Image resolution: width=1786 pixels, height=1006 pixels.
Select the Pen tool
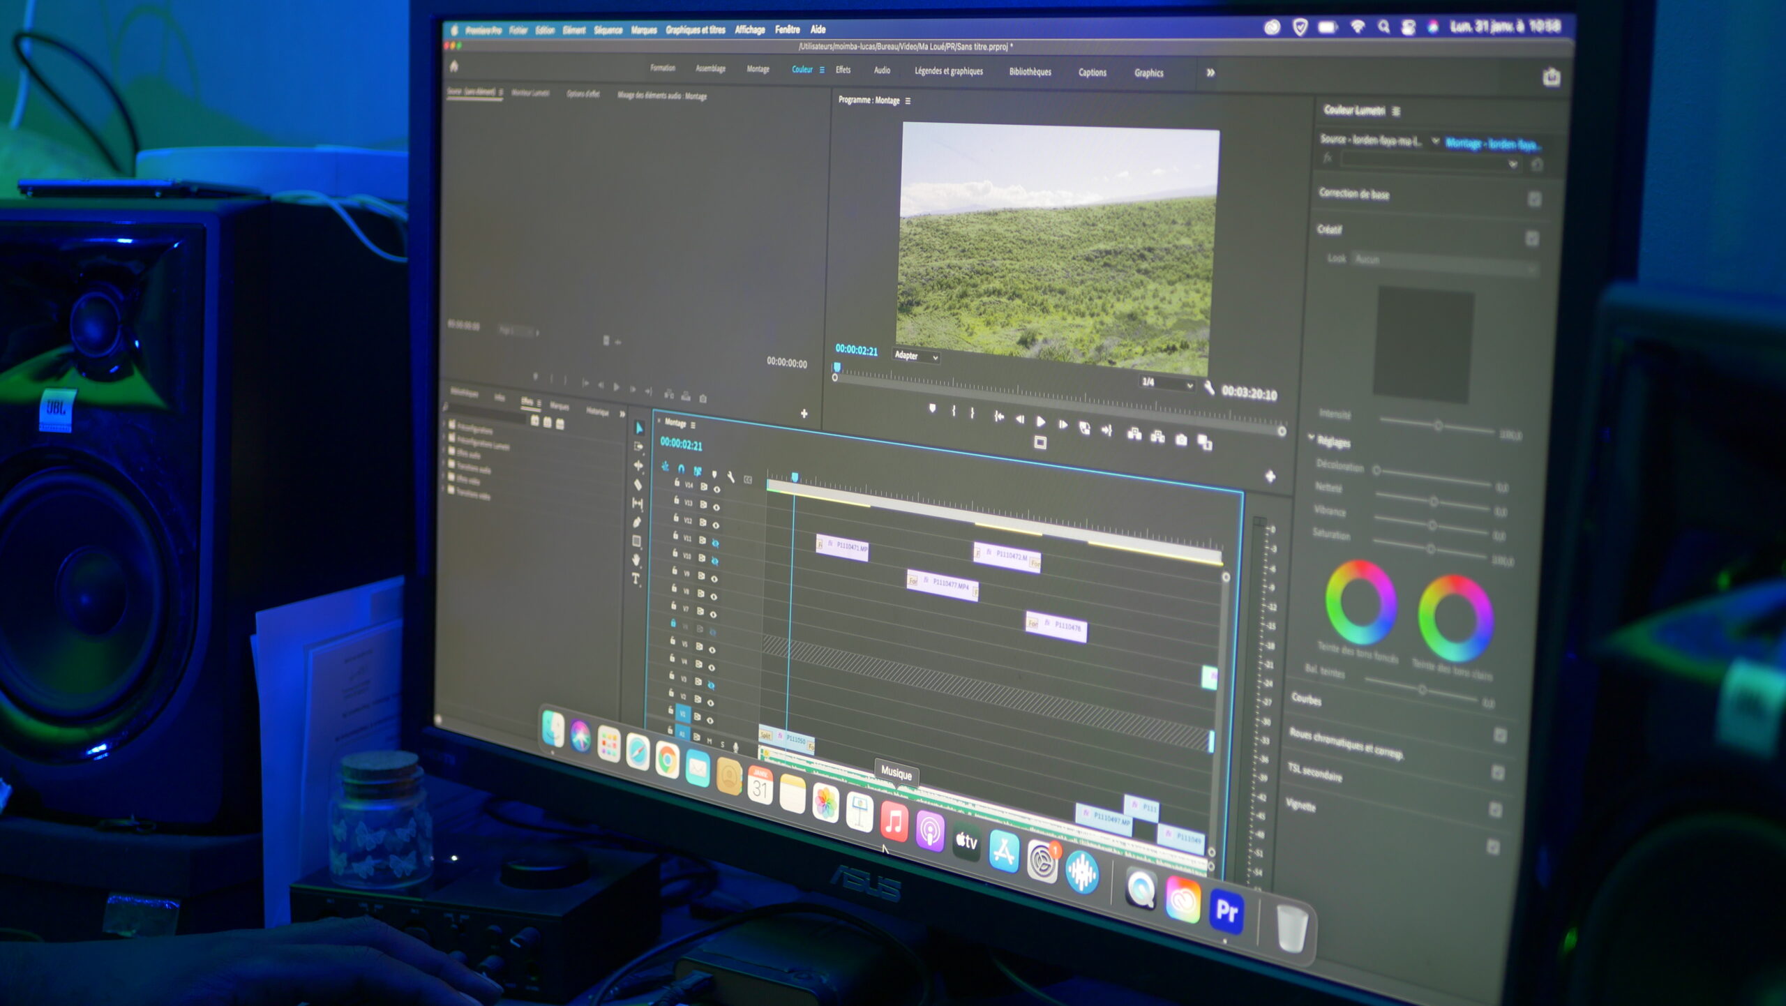637,521
